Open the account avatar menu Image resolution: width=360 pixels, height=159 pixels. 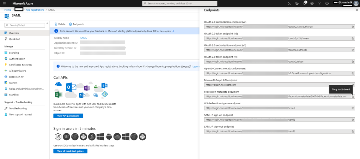[356, 3]
